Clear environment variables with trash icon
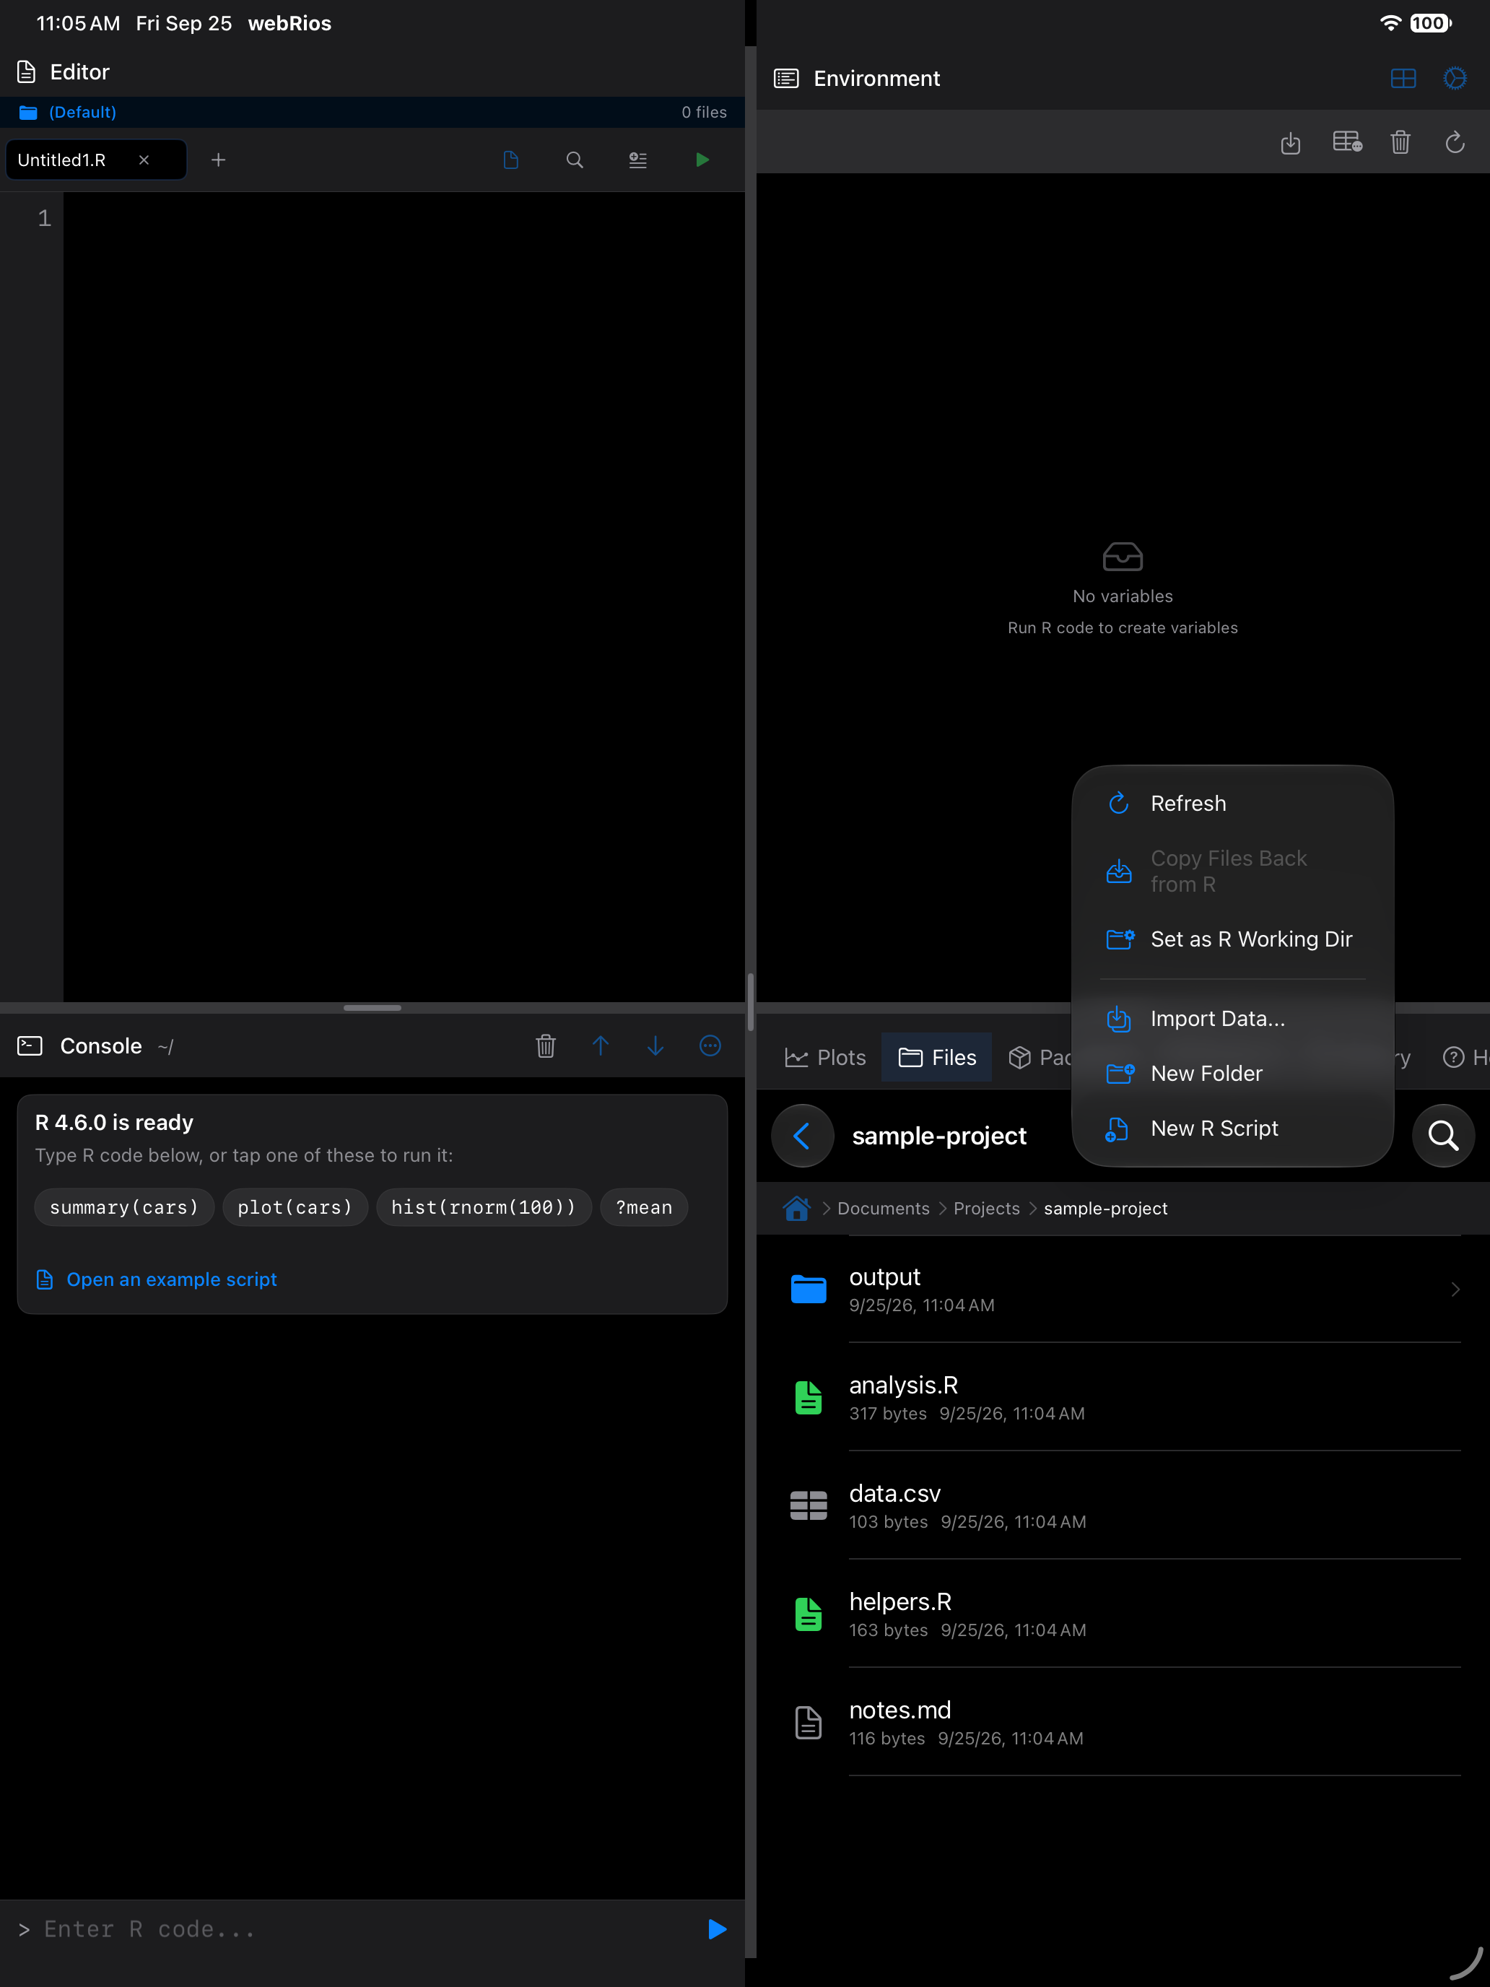 pyautogui.click(x=1400, y=142)
